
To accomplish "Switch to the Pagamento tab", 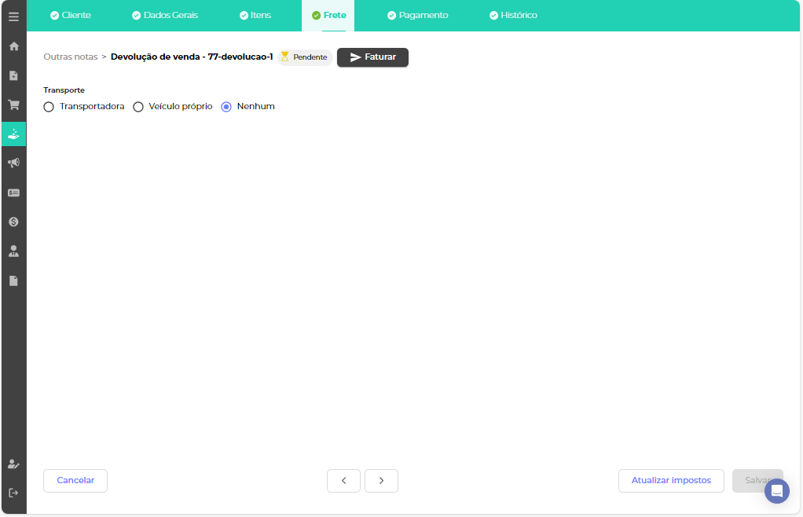I will coord(417,16).
